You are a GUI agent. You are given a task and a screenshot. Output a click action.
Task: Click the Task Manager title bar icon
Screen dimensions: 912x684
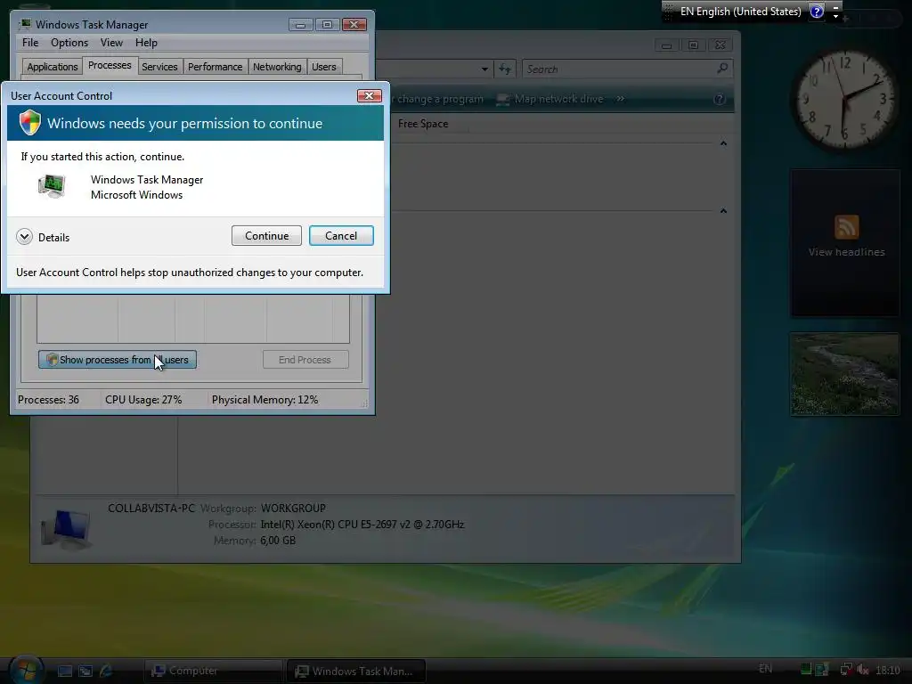pos(24,24)
